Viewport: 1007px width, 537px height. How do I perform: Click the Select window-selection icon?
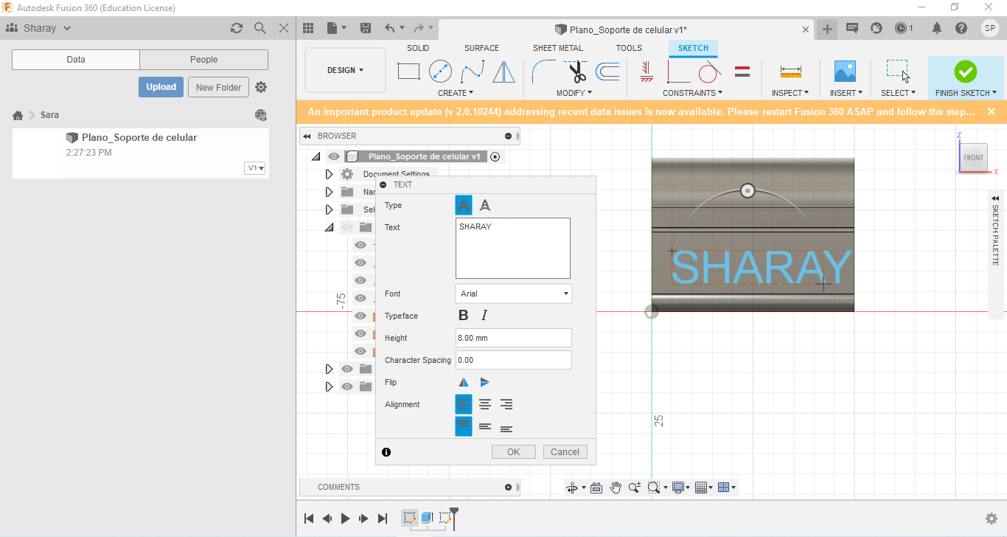[898, 72]
